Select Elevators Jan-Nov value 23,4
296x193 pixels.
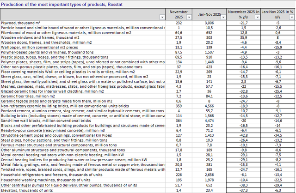[209, 190]
